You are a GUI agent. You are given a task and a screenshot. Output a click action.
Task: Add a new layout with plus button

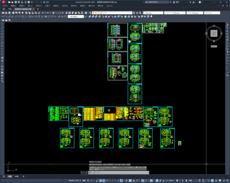(24, 176)
